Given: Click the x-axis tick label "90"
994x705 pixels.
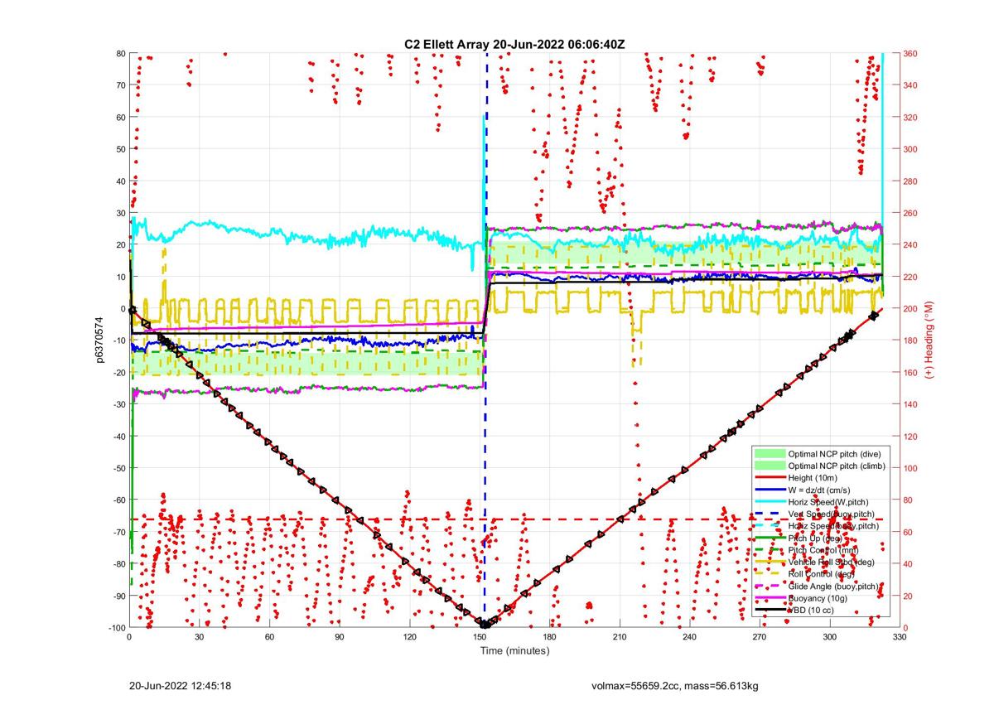Looking at the screenshot, I should pos(340,636).
